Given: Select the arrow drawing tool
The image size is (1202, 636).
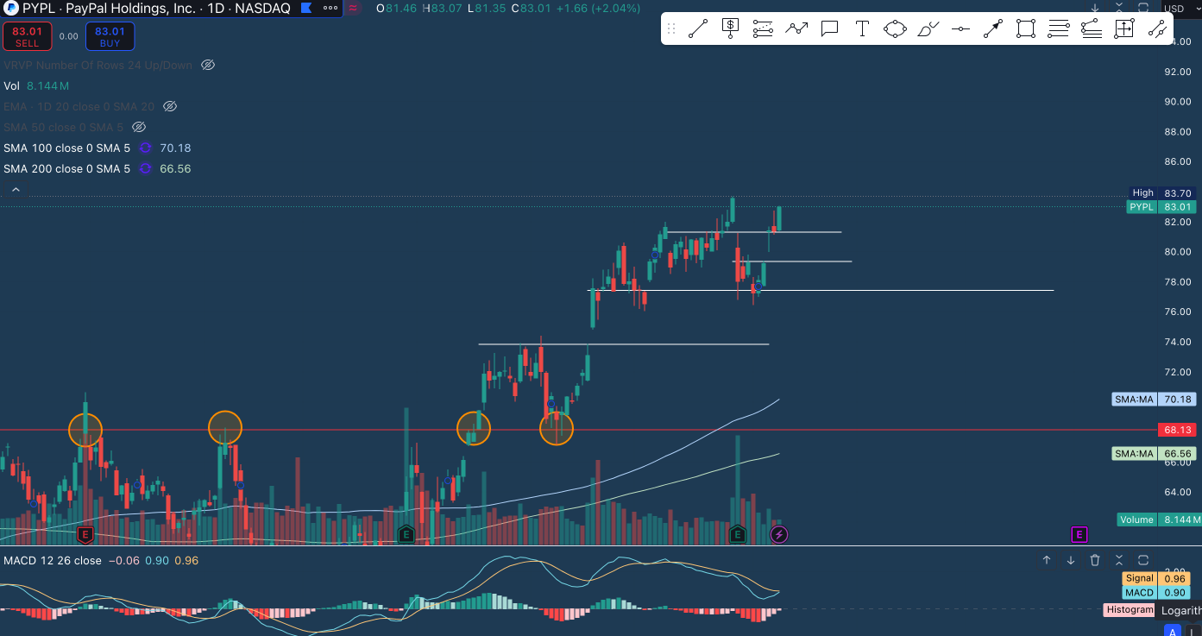Looking at the screenshot, I should (993, 29).
